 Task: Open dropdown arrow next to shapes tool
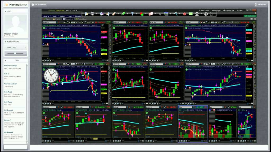pyautogui.click(x=146, y=14)
